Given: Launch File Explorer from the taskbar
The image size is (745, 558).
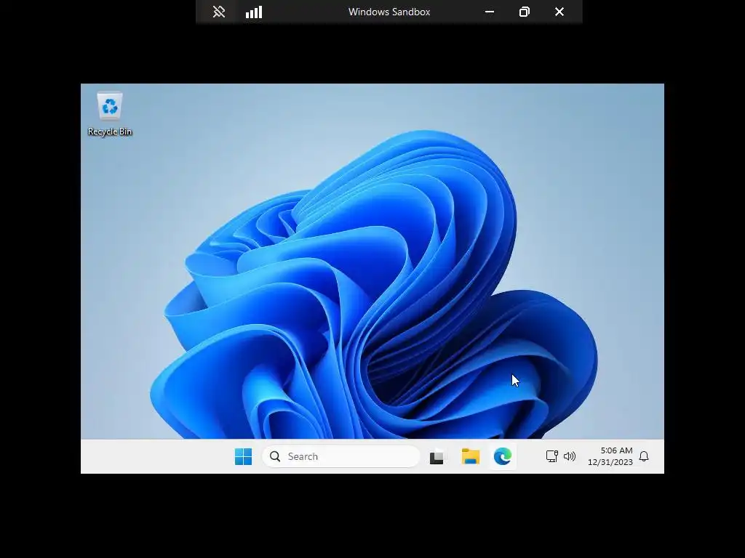Looking at the screenshot, I should tap(471, 456).
